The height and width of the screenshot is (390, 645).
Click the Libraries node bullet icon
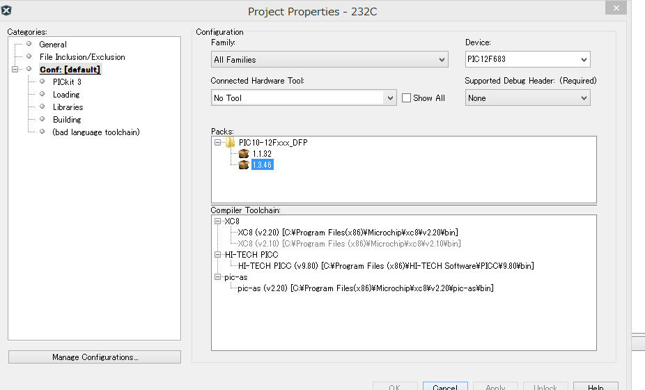click(x=42, y=107)
